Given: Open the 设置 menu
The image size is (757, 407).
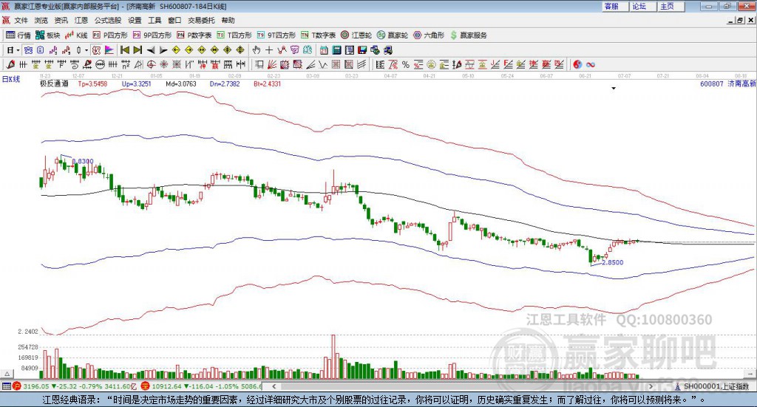Looking at the screenshot, I should click(135, 20).
